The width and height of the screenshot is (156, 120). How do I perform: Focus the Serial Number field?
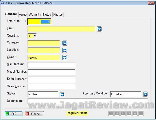pos(51,80)
